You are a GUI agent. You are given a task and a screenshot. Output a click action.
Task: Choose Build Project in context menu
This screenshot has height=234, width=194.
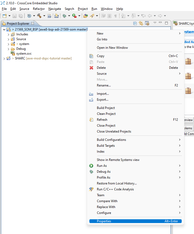pyautogui.click(x=106, y=108)
